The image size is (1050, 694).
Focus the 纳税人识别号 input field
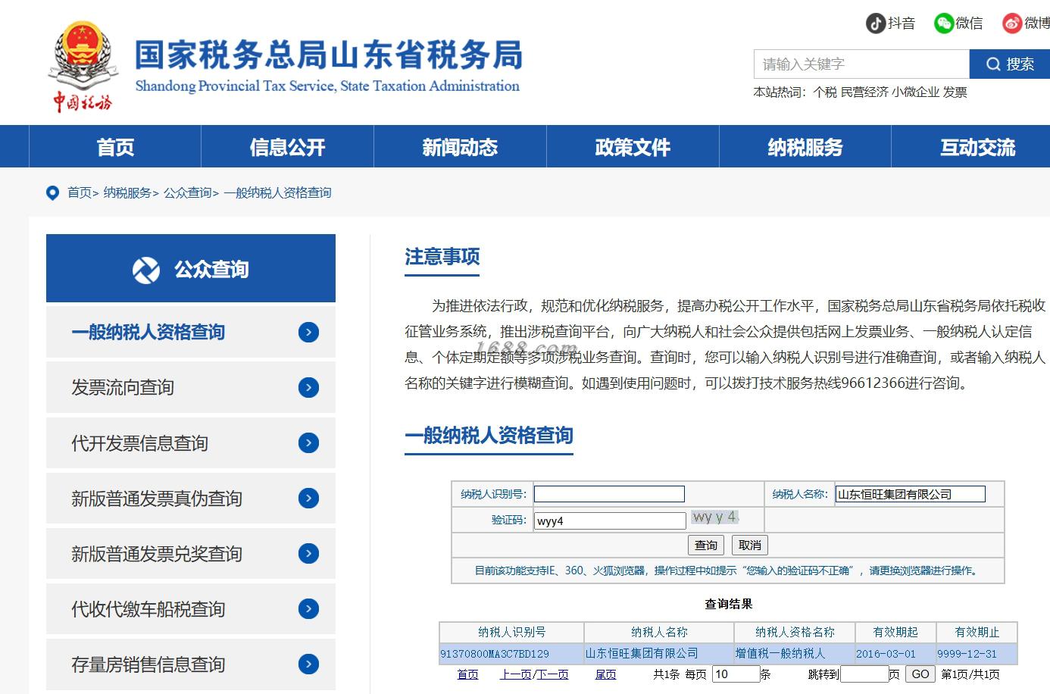point(609,494)
